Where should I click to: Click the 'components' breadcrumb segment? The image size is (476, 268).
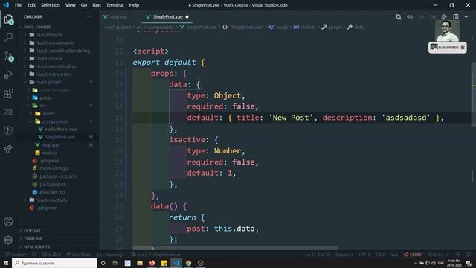161,27
